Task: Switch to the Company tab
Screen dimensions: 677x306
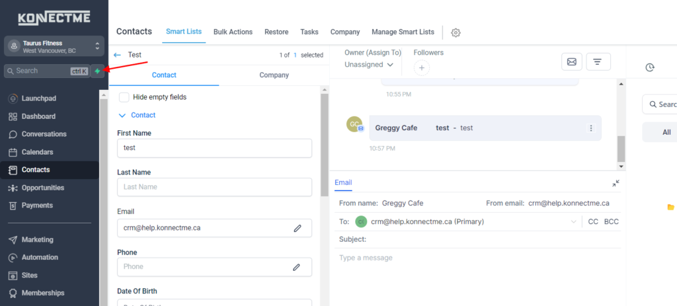Action: [x=274, y=75]
